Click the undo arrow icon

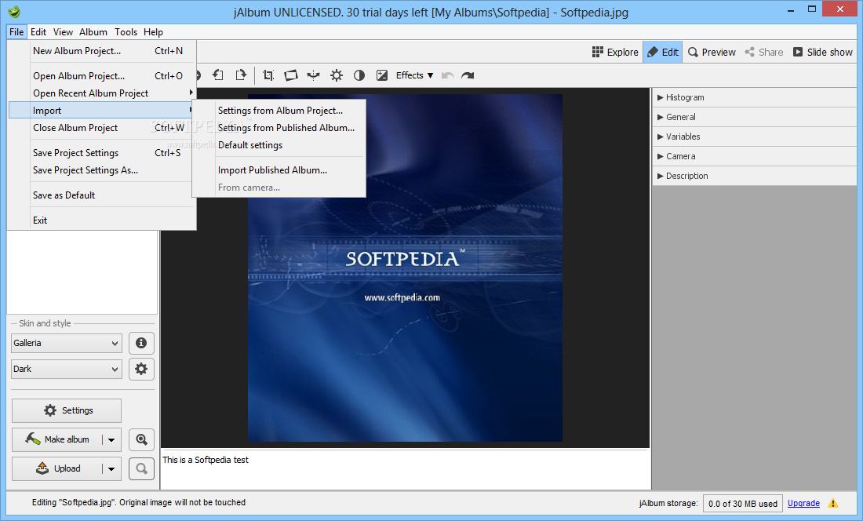tap(447, 75)
